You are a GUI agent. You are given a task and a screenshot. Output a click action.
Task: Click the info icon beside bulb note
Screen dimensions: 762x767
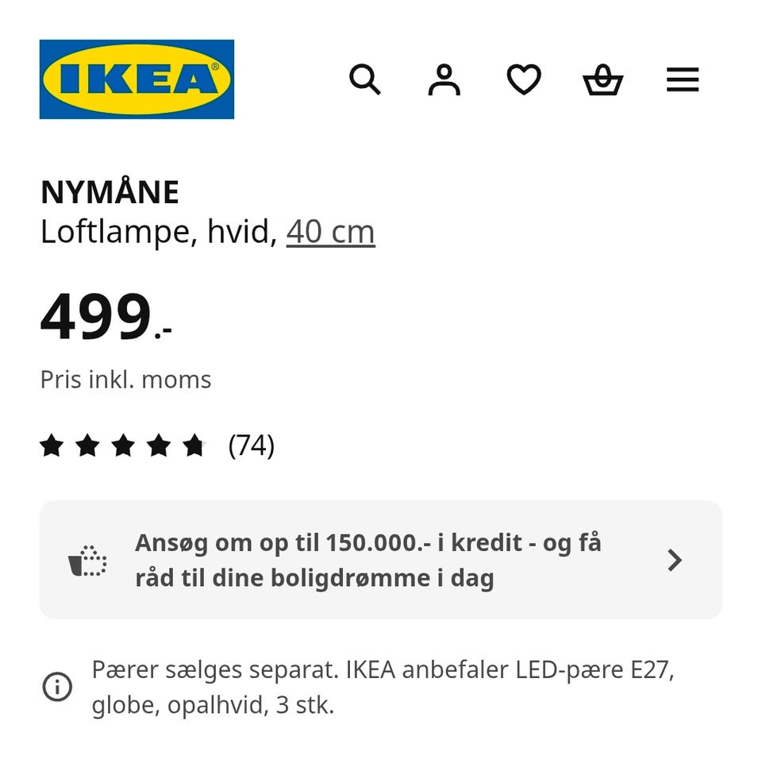(57, 687)
